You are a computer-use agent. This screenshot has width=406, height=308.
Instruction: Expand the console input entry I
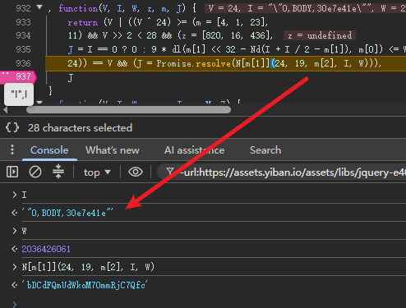tap(14, 195)
